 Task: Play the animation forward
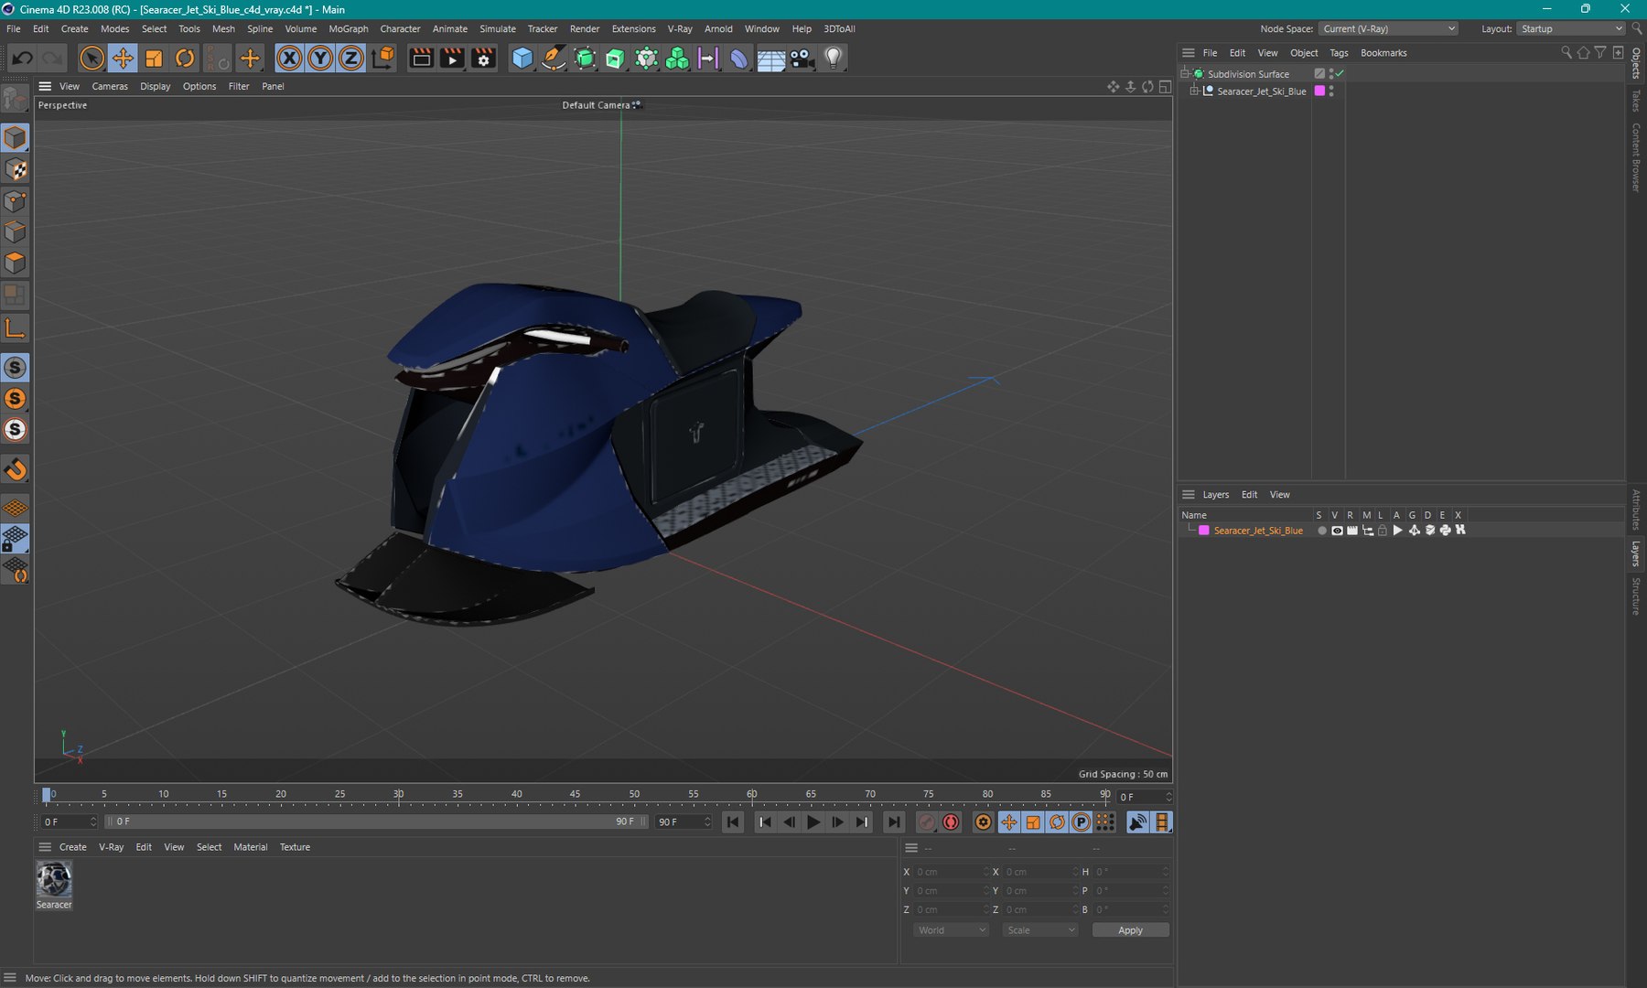coord(813,822)
